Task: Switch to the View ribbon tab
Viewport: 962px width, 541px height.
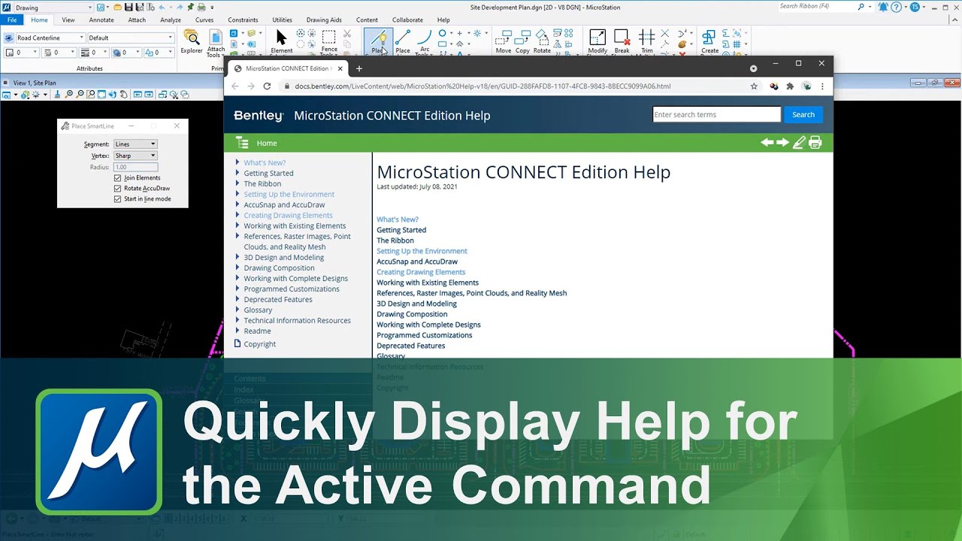Action: pyautogui.click(x=68, y=20)
